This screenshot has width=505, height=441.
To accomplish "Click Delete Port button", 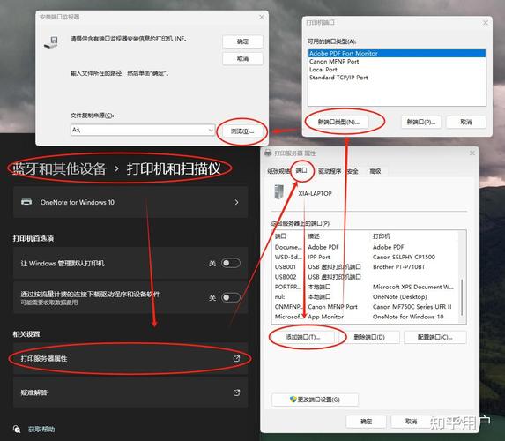I will coord(369,337).
